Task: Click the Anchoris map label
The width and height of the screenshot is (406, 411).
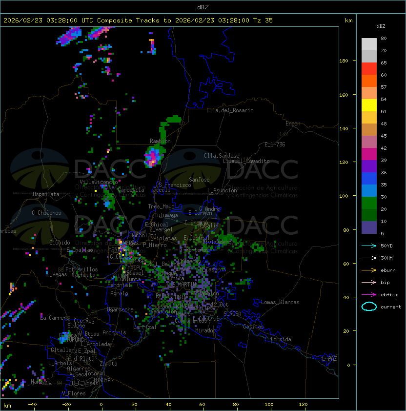Action: [x=114, y=332]
